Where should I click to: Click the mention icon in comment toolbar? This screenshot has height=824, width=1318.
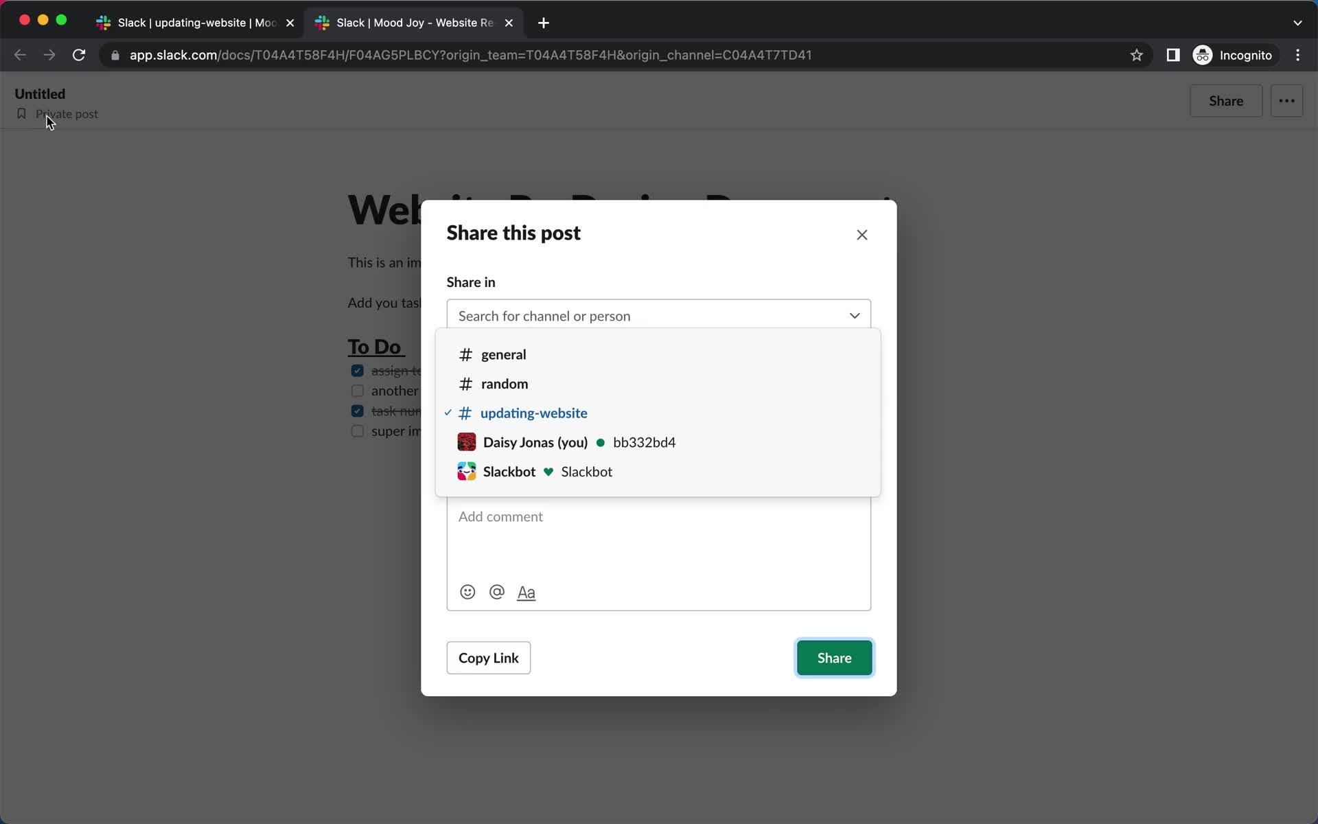(497, 591)
